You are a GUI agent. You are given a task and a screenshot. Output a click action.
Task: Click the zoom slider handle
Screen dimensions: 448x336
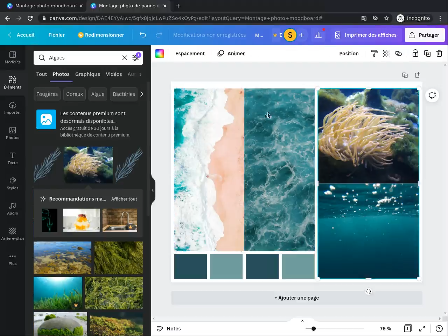(314, 329)
